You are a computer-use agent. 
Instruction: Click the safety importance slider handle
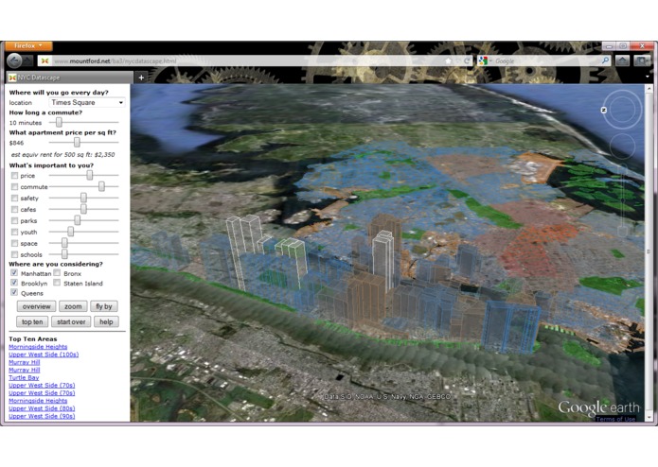(83, 198)
